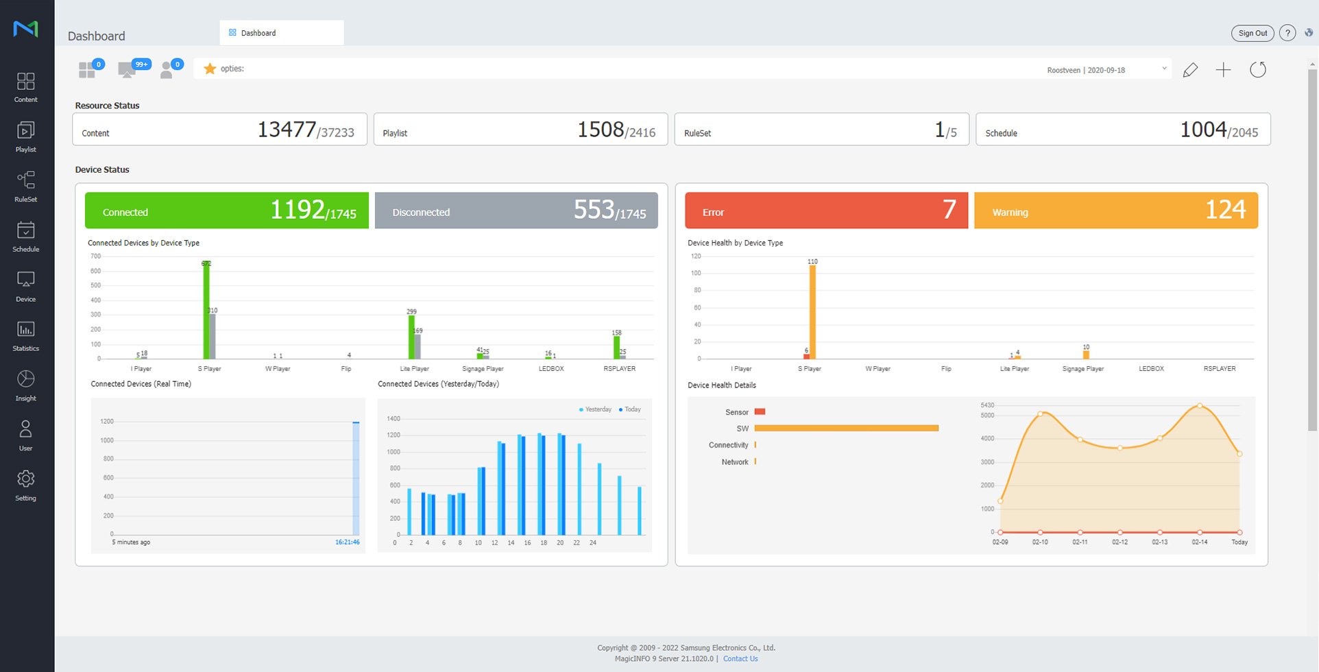Viewport: 1319px width, 672px height.
Task: Expand the Roostveen 2020-09-18 dropdown
Action: coord(1106,70)
